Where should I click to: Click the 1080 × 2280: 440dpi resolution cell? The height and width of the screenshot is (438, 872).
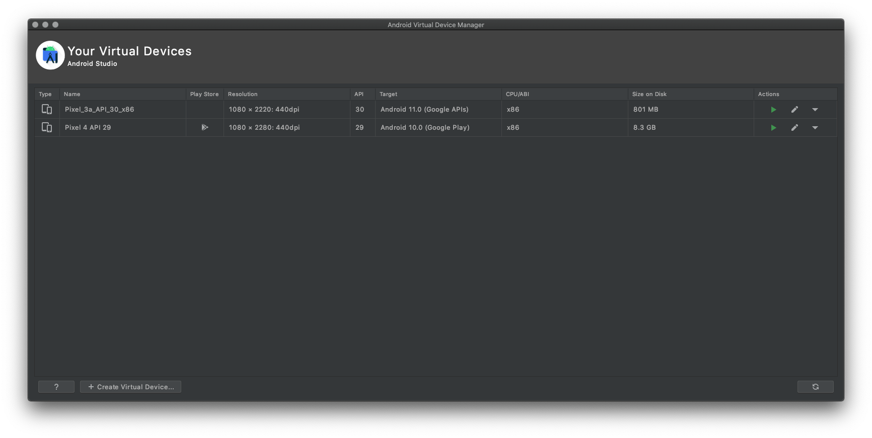click(287, 128)
